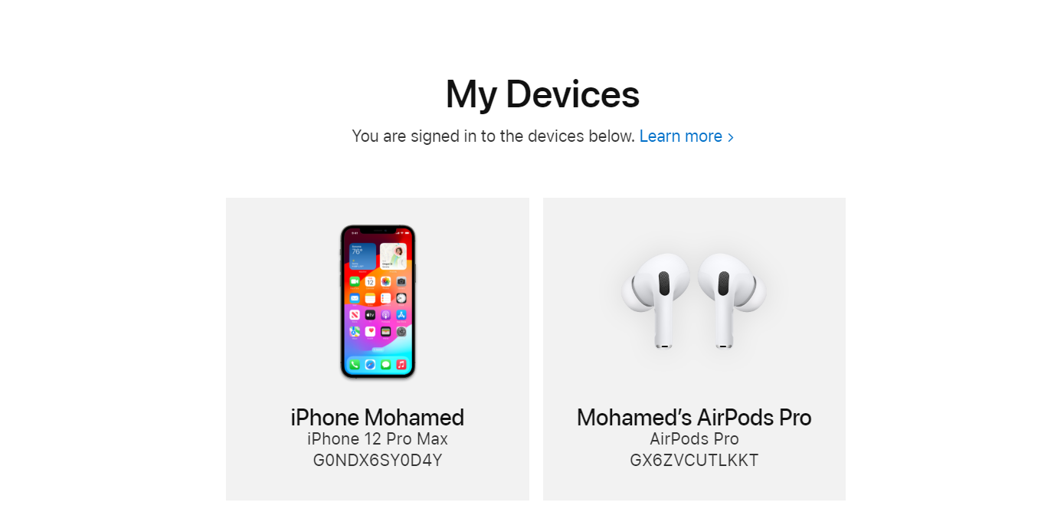The image size is (1051, 512).
Task: Click the serial number G0NDX6SY0D4Y
Action: tap(378, 461)
